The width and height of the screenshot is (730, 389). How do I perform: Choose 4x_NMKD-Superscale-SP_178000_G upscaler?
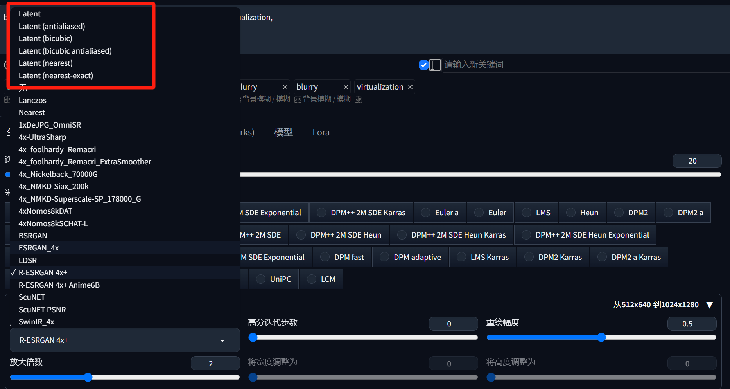pos(125,199)
